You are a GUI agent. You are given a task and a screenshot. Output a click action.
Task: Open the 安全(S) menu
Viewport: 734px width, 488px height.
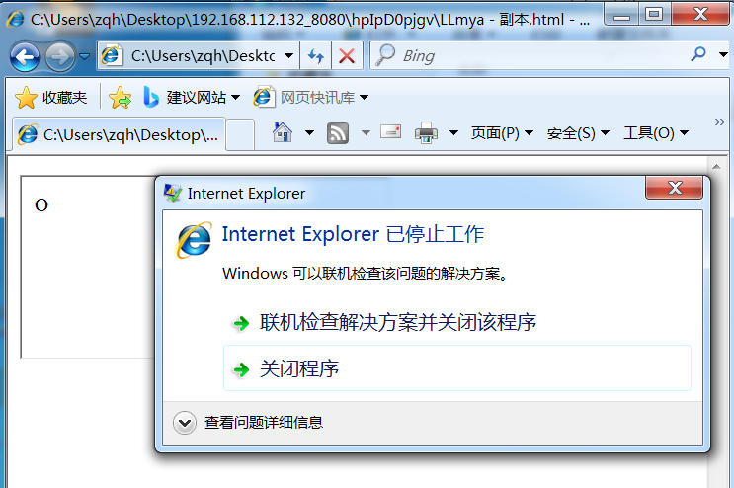[x=578, y=133]
